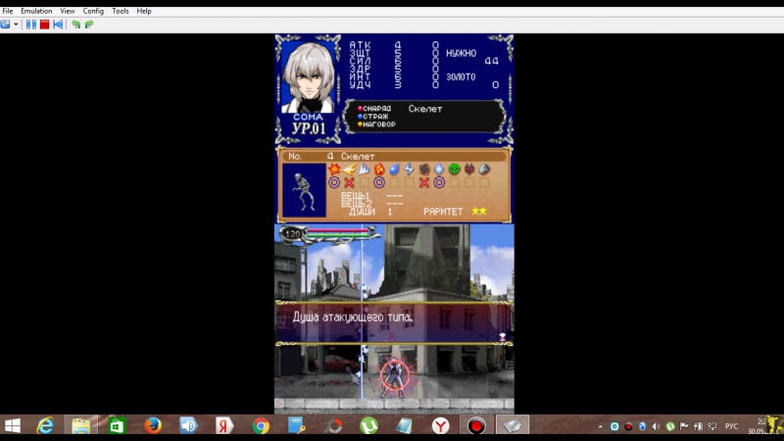Expand the recent ROM dropdown arrow
The width and height of the screenshot is (784, 441).
(16, 24)
